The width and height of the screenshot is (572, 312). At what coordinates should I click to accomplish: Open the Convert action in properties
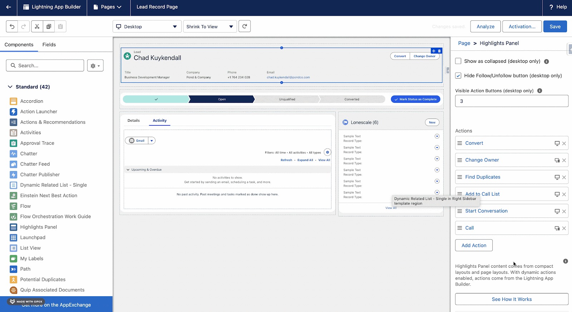coord(474,143)
